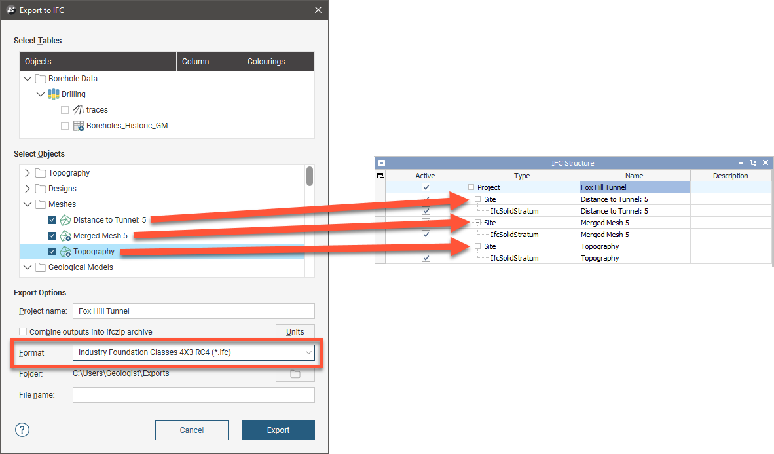The image size is (774, 454).
Task: Uncheck Distance to Tunnel: 5 mesh
Action: click(x=52, y=220)
